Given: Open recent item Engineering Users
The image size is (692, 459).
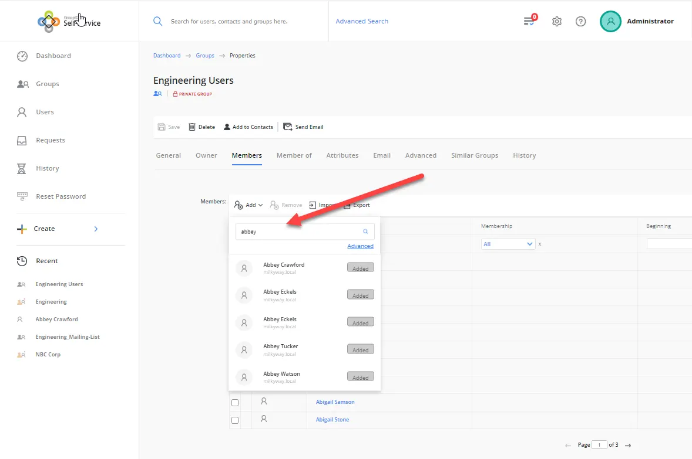Looking at the screenshot, I should [59, 284].
